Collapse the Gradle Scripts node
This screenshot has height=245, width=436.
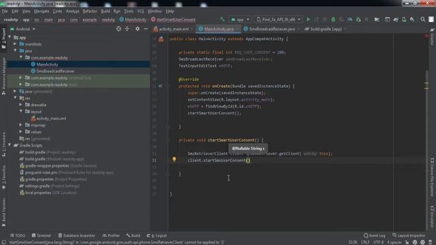click(x=10, y=145)
